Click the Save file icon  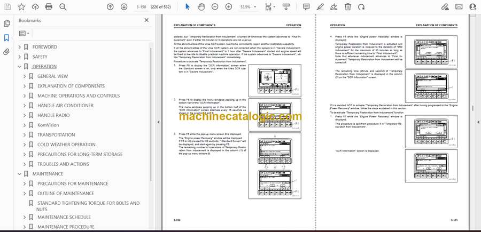(x=7, y=7)
